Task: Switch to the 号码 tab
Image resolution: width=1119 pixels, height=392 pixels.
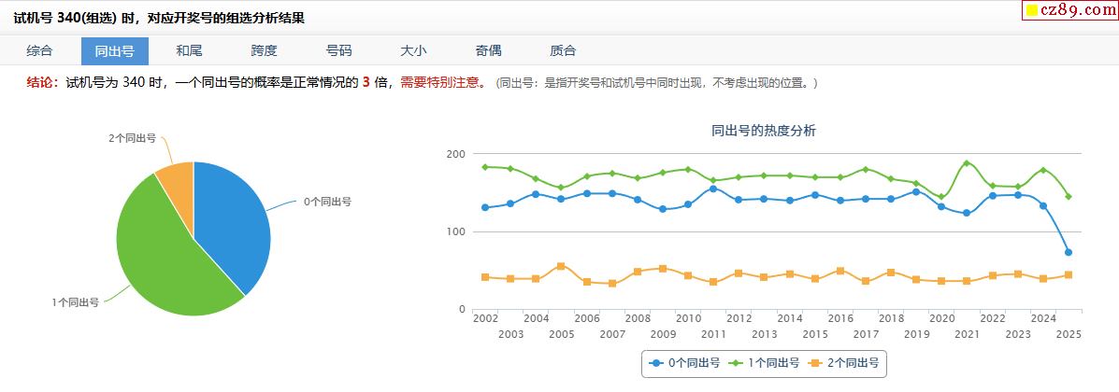Action: (338, 50)
